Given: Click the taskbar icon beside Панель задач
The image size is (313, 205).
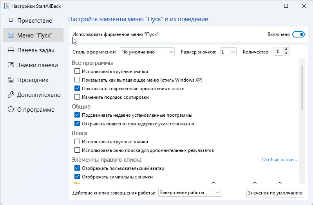Looking at the screenshot, I should (11, 50).
